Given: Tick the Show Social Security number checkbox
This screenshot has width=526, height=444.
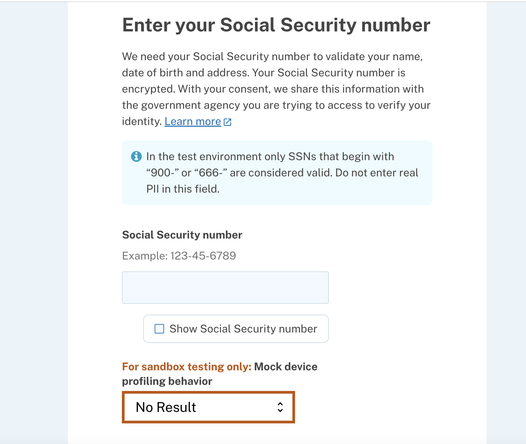Looking at the screenshot, I should pyautogui.click(x=159, y=329).
